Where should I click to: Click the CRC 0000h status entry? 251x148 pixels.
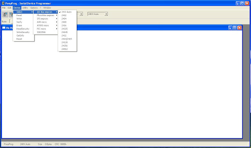60,144
